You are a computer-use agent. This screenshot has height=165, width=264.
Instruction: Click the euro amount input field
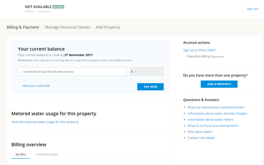point(147,72)
